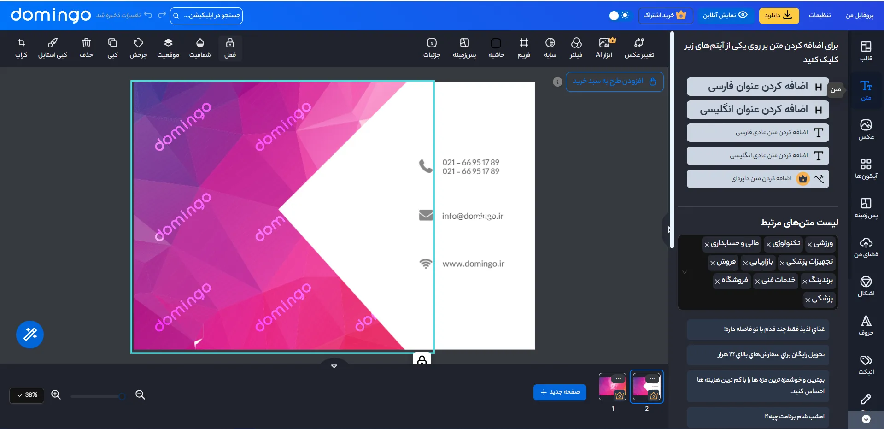The height and width of the screenshot is (429, 884).
Task: Open the Shapes (اشکال) sidebar tab
Action: point(866,286)
